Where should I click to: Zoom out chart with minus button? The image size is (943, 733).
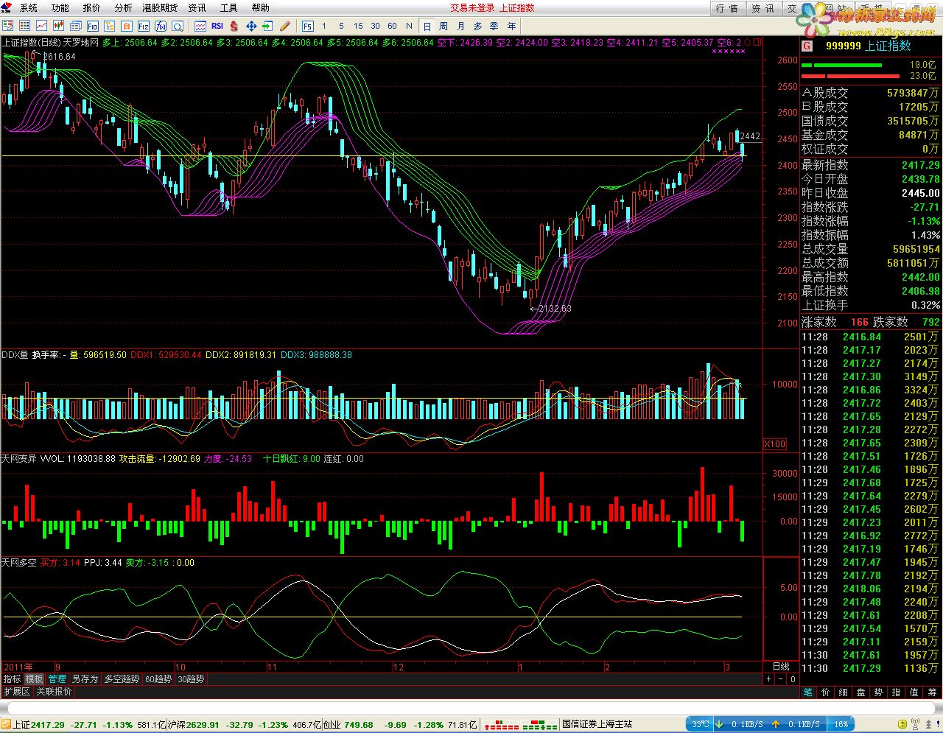pos(780,679)
